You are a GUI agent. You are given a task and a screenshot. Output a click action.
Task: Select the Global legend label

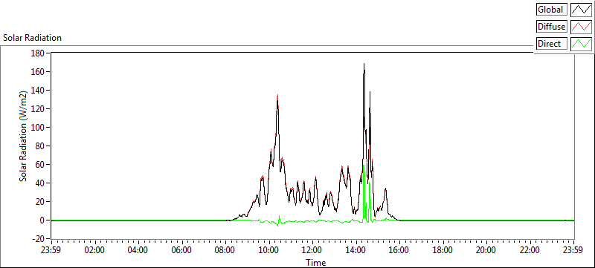[x=550, y=10]
